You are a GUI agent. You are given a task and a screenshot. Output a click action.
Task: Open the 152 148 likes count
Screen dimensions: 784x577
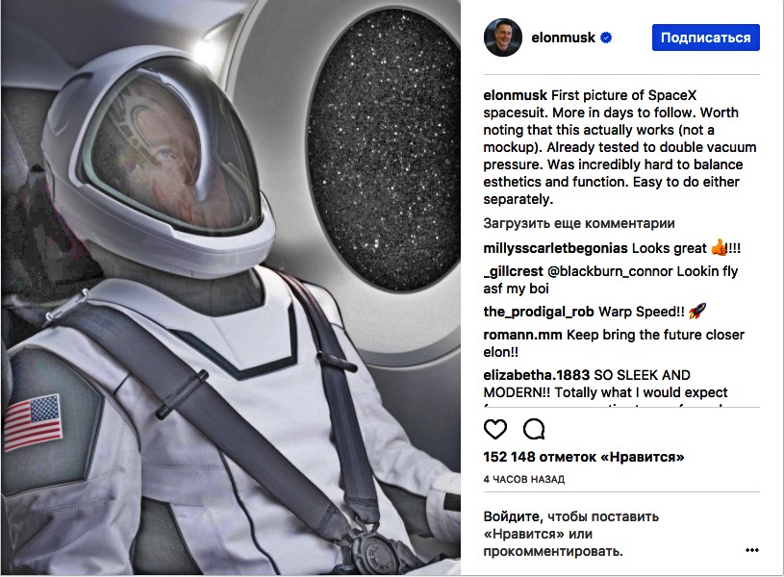584,457
